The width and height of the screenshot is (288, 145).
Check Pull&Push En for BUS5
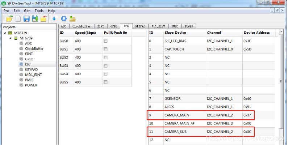[x=105, y=82]
